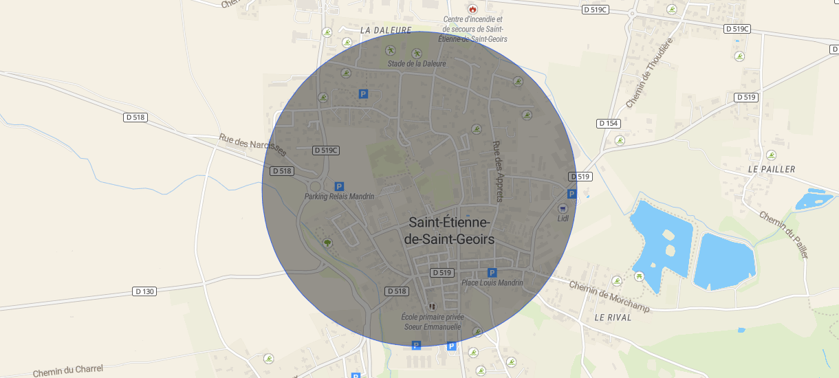Click the D 154 road shield

click(609, 123)
